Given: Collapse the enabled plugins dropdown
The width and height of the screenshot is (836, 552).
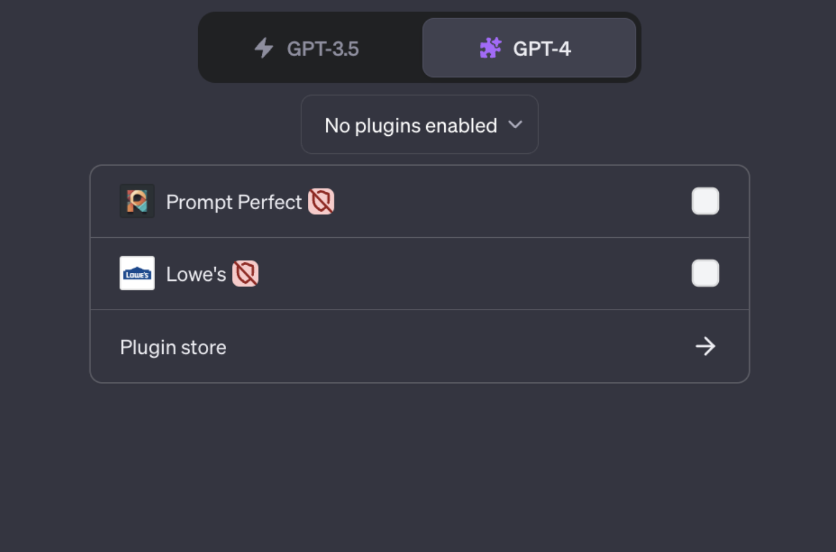Looking at the screenshot, I should tap(419, 125).
